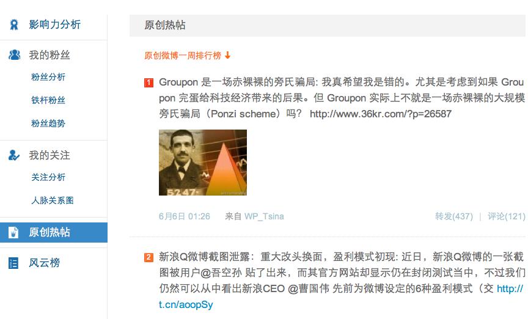528x319 pixels.
Task: Click the orange down arrow after 原创微博一周排行榜
Action: (x=227, y=55)
